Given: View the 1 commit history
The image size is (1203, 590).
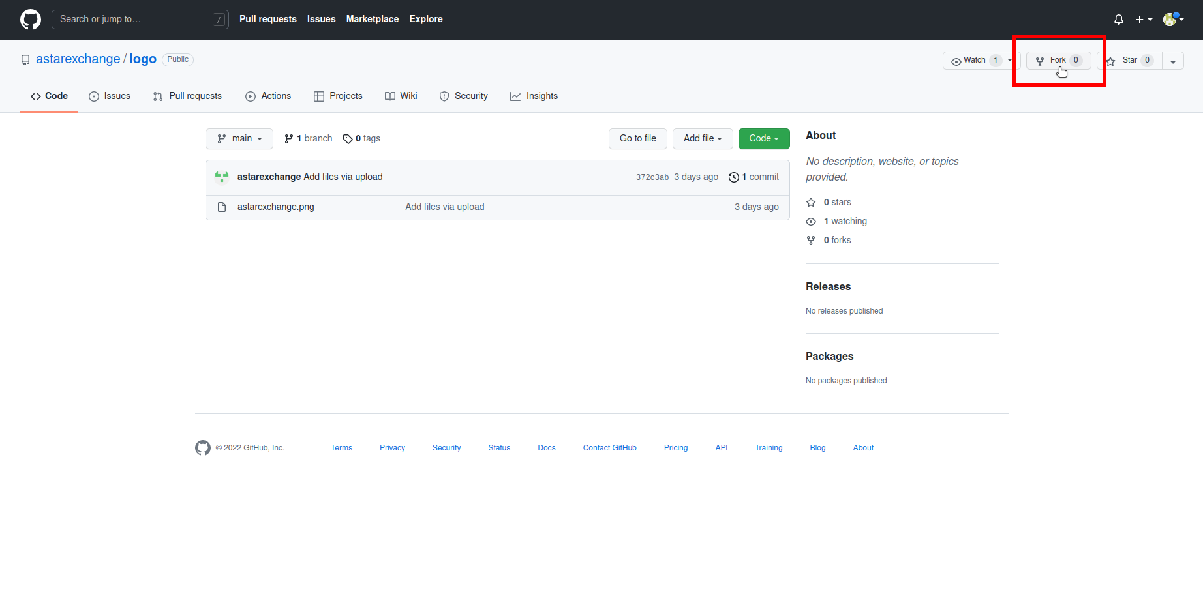Looking at the screenshot, I should pyautogui.click(x=754, y=177).
